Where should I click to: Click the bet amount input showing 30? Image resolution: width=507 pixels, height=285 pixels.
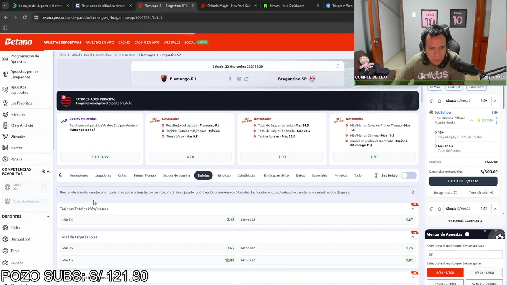tap(464, 255)
